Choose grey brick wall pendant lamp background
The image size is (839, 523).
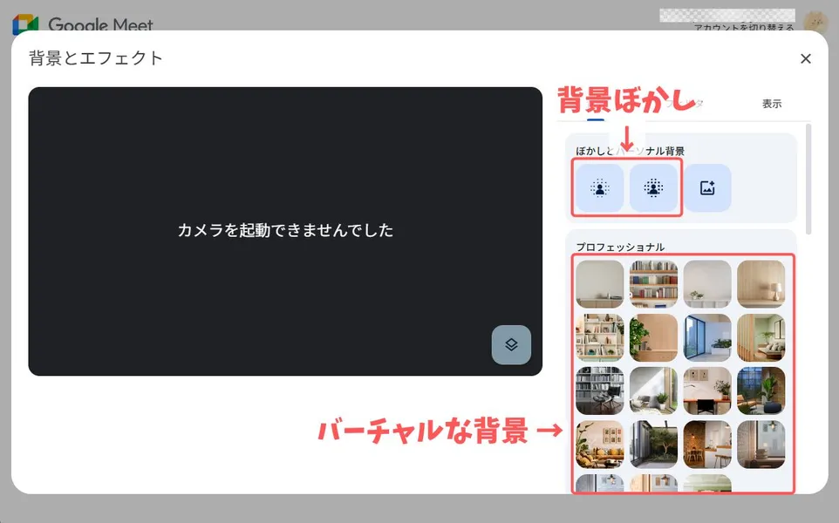click(x=761, y=445)
